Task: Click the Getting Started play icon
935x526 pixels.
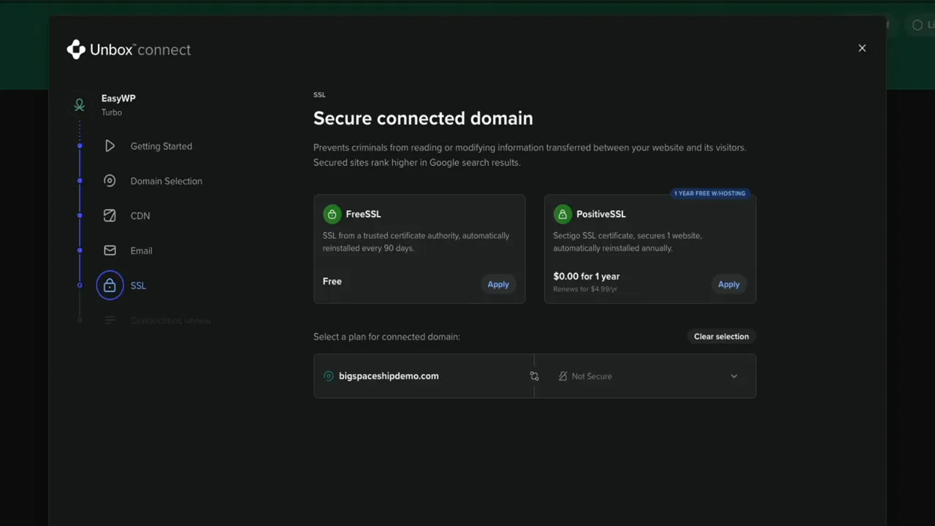Action: (110, 146)
